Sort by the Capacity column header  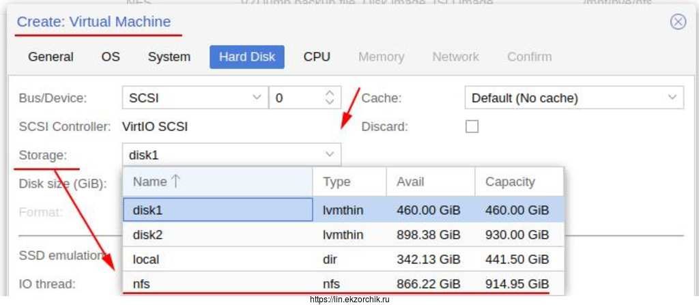tap(510, 181)
